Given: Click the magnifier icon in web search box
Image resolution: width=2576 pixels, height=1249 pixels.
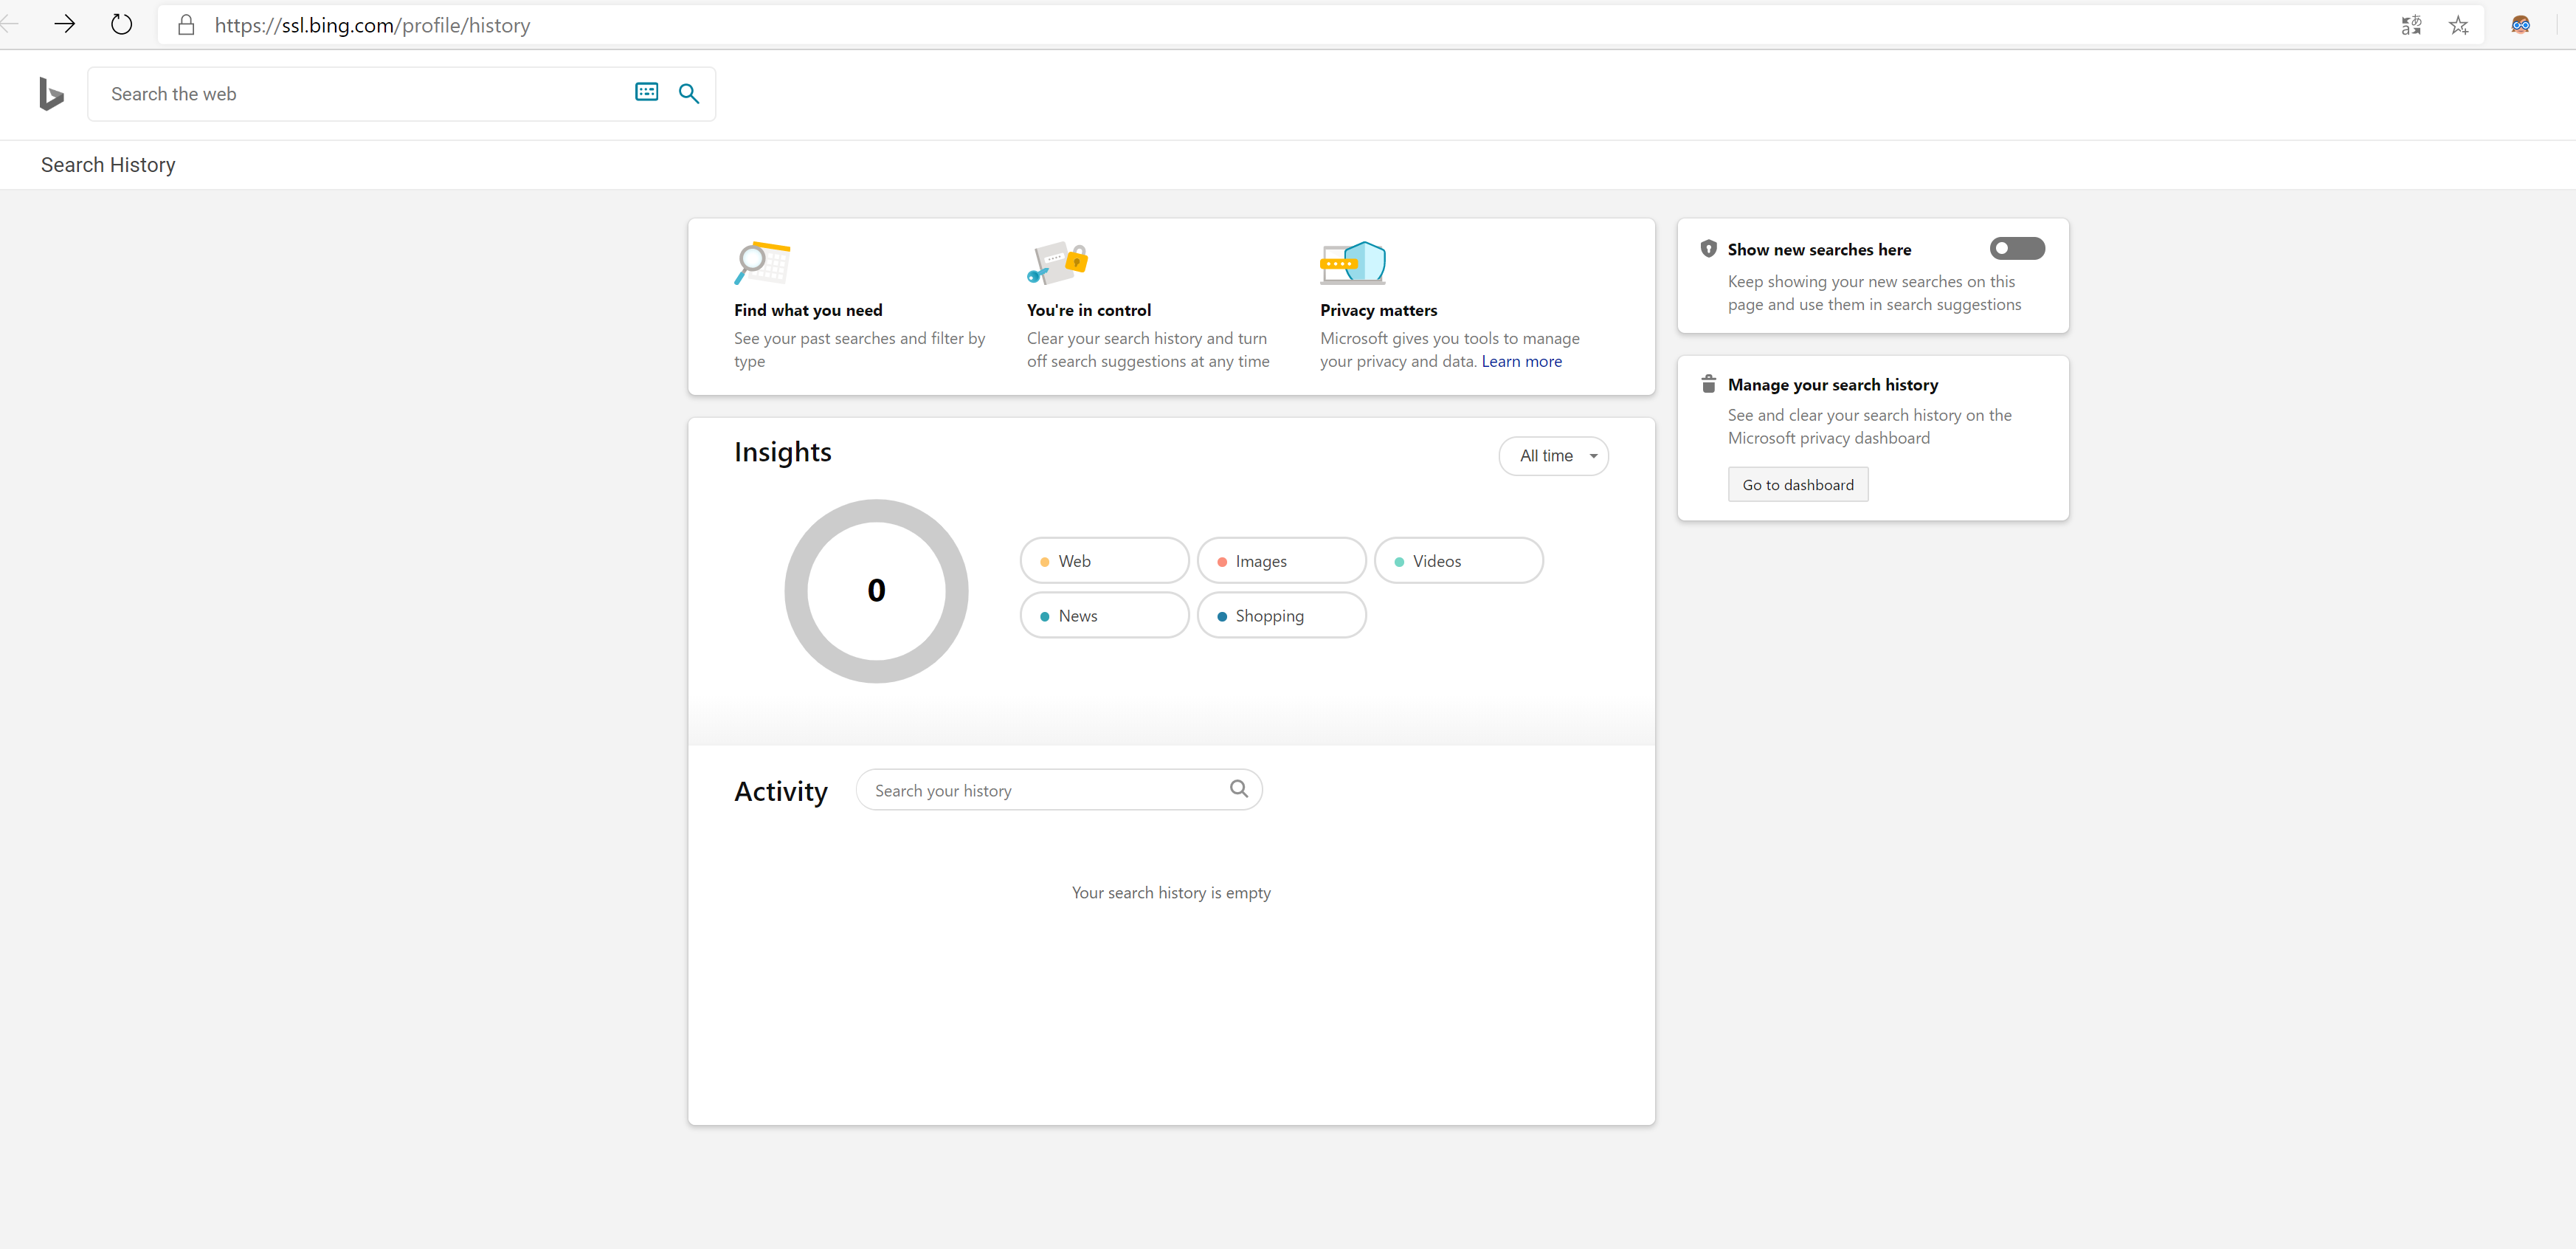Looking at the screenshot, I should pos(689,93).
